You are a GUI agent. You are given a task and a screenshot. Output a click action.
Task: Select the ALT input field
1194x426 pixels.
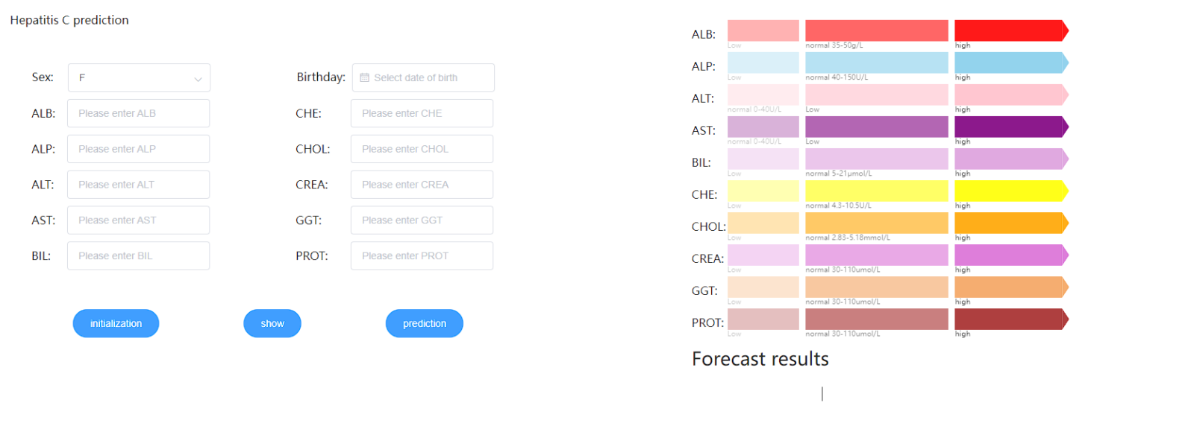pos(138,185)
